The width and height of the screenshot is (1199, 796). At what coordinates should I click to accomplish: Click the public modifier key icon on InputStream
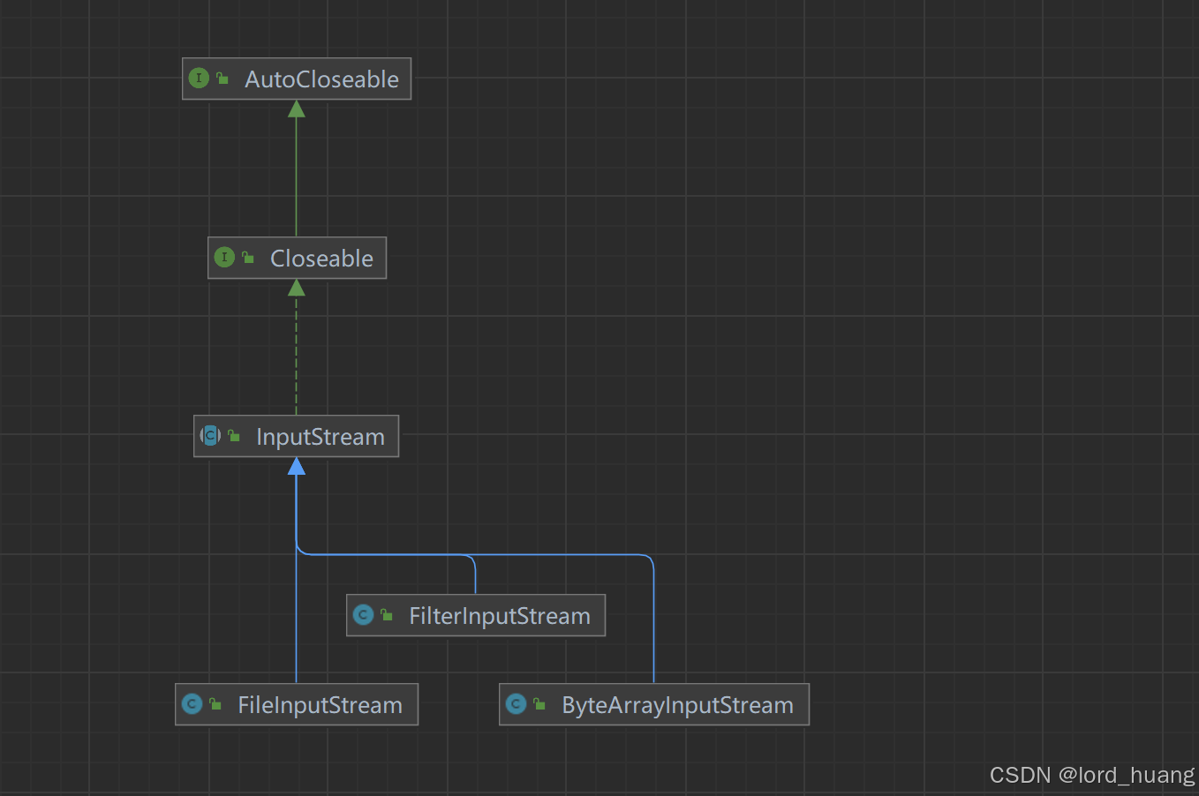click(232, 433)
